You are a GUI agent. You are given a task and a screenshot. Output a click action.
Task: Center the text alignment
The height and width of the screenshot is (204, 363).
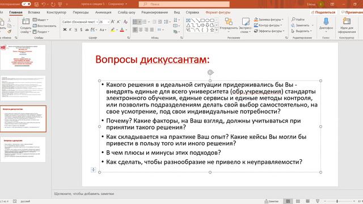point(141,29)
